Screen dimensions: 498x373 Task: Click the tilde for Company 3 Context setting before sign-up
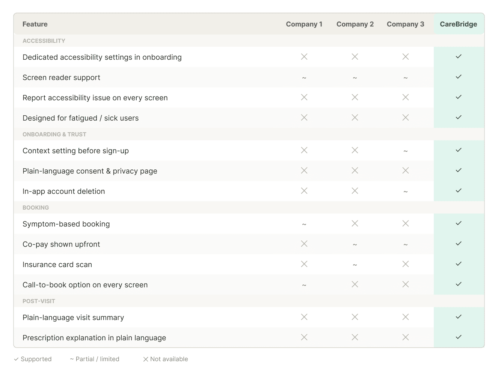point(406,151)
